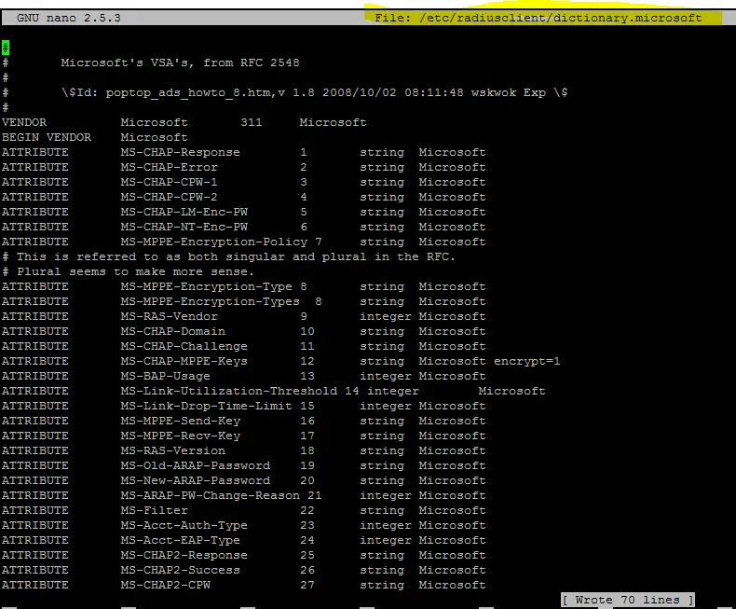
Task: Place cursor at the green highlighted hash character
Action: point(6,48)
